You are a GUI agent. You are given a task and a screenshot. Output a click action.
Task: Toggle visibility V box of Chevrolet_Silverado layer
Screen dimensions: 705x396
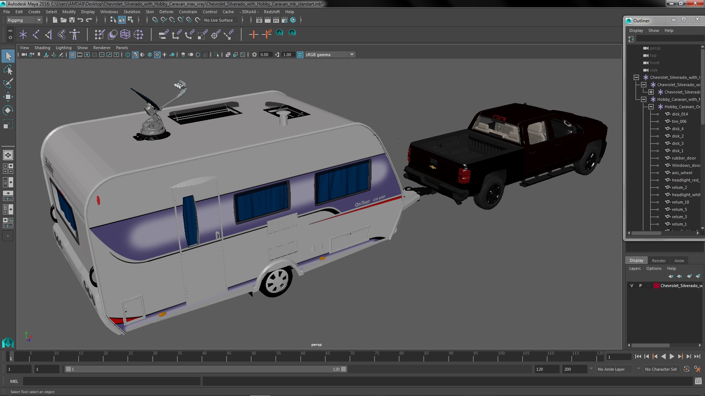tap(632, 286)
